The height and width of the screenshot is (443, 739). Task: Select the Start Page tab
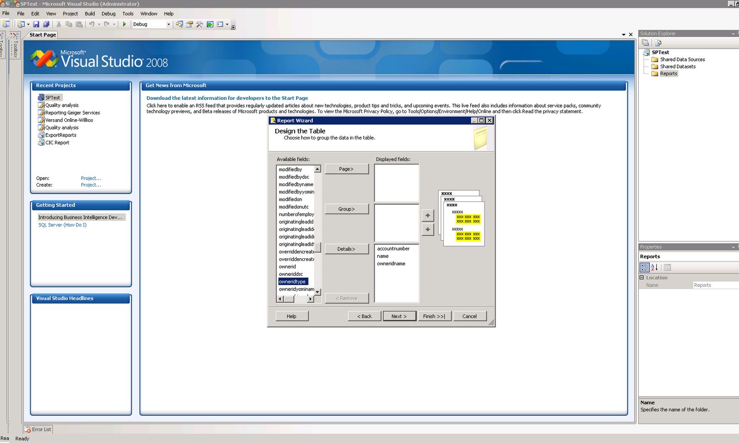(x=42, y=35)
